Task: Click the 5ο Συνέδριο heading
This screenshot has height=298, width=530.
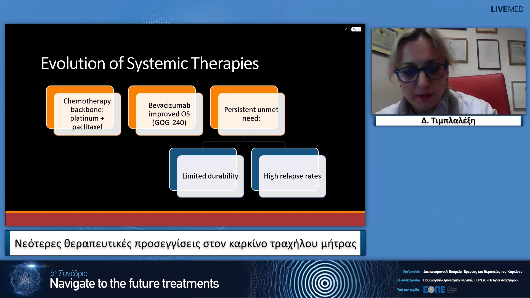Action: click(69, 273)
